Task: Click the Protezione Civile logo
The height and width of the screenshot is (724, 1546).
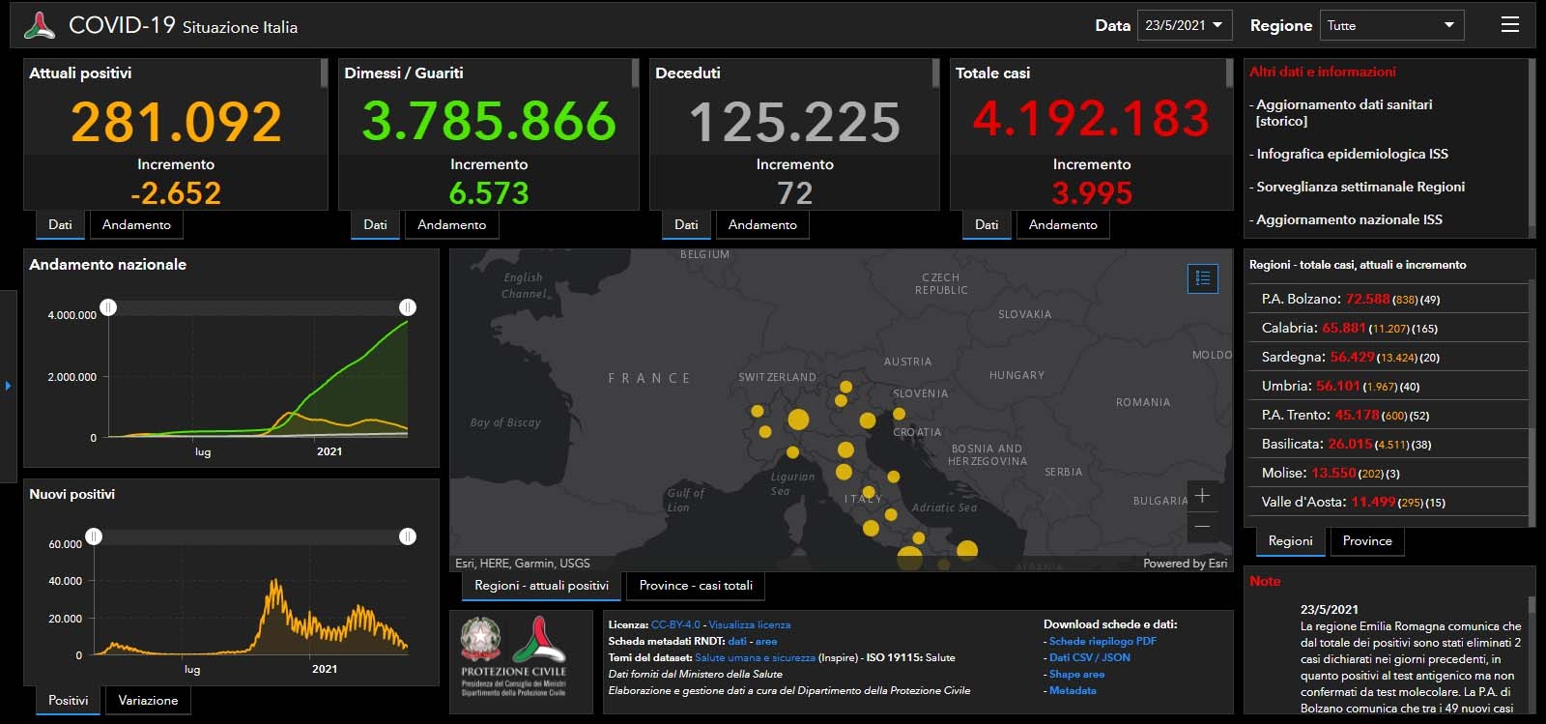Action: coord(513,657)
